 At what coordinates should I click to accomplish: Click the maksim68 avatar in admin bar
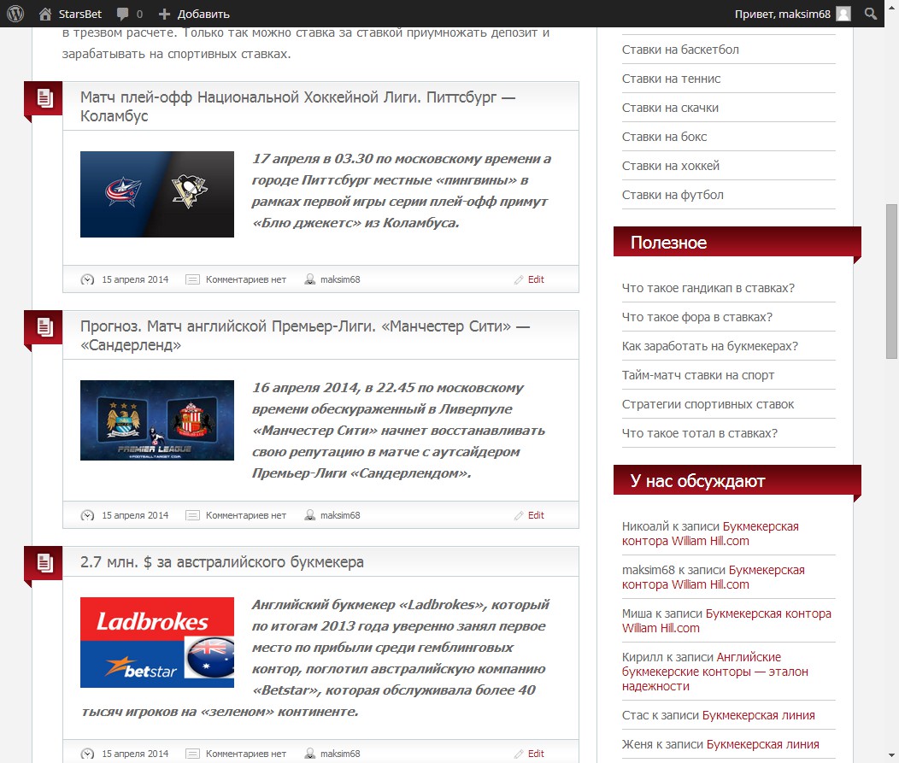pyautogui.click(x=843, y=14)
